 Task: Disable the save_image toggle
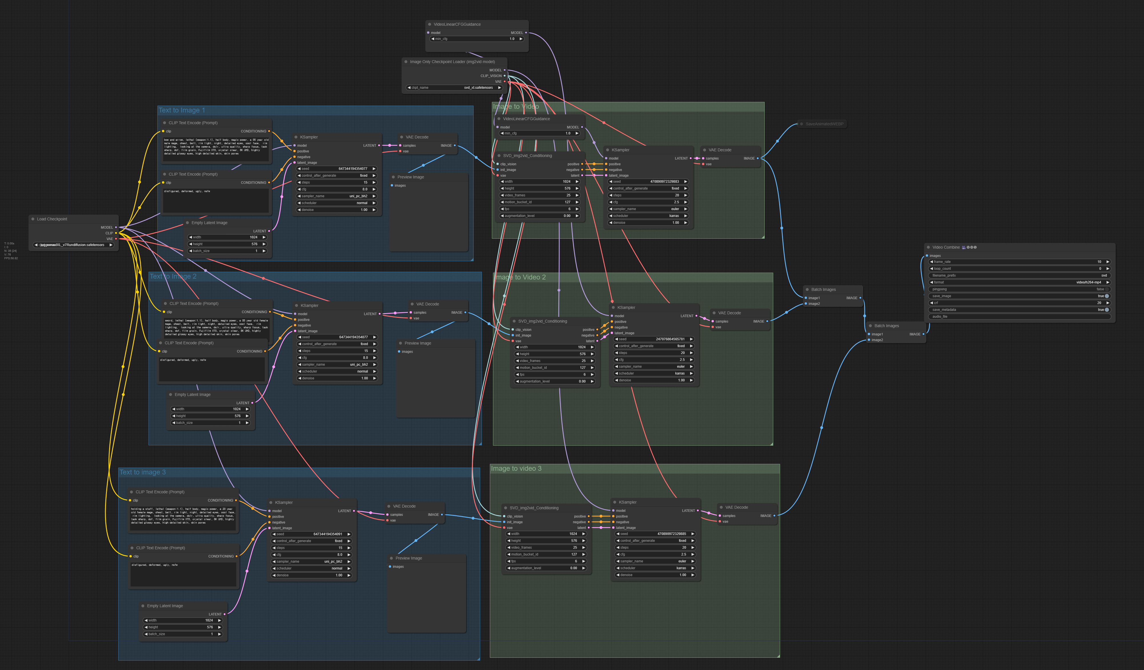pos(1107,296)
